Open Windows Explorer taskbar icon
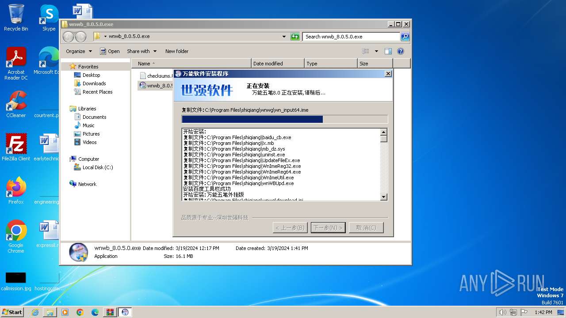The width and height of the screenshot is (566, 318). click(50, 312)
